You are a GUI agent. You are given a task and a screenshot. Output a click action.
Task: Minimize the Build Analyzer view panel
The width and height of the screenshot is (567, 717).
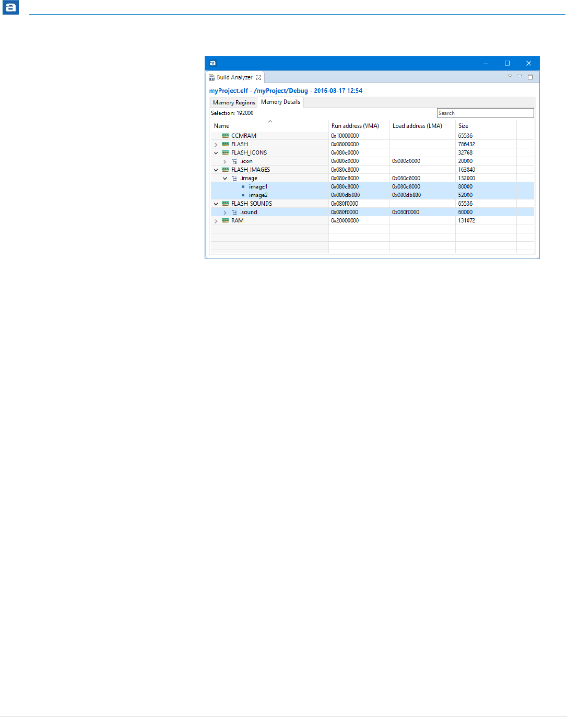tap(519, 76)
